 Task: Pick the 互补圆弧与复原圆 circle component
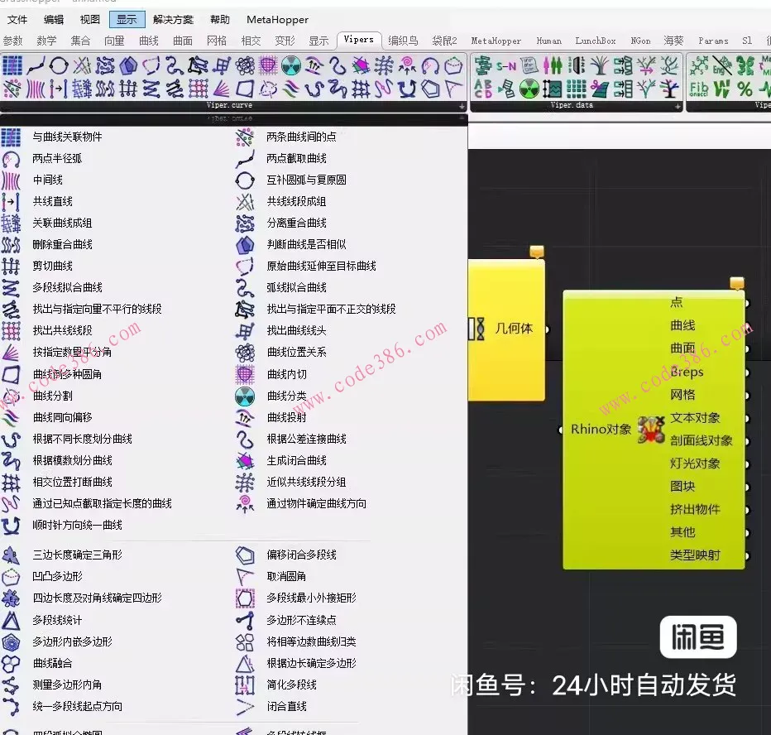[305, 180]
